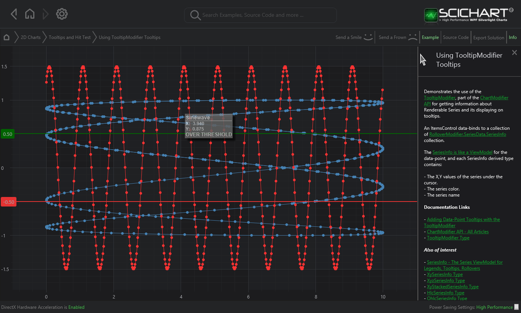Click Y-axis label -1.5

coord(5,270)
